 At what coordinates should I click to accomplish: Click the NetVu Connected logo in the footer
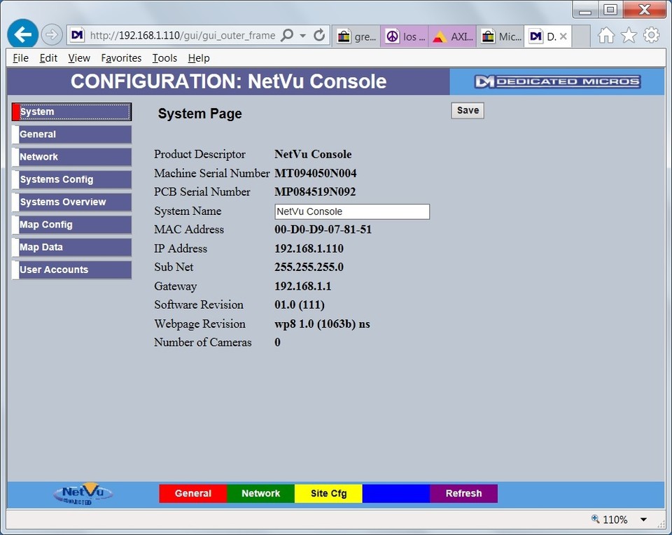[x=82, y=493]
